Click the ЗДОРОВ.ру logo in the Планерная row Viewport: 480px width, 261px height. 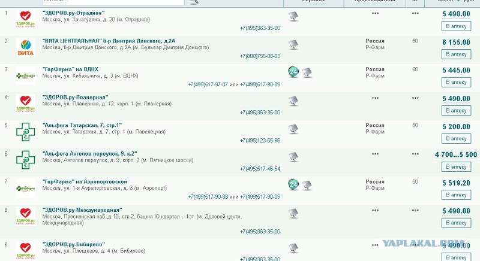[x=25, y=104]
